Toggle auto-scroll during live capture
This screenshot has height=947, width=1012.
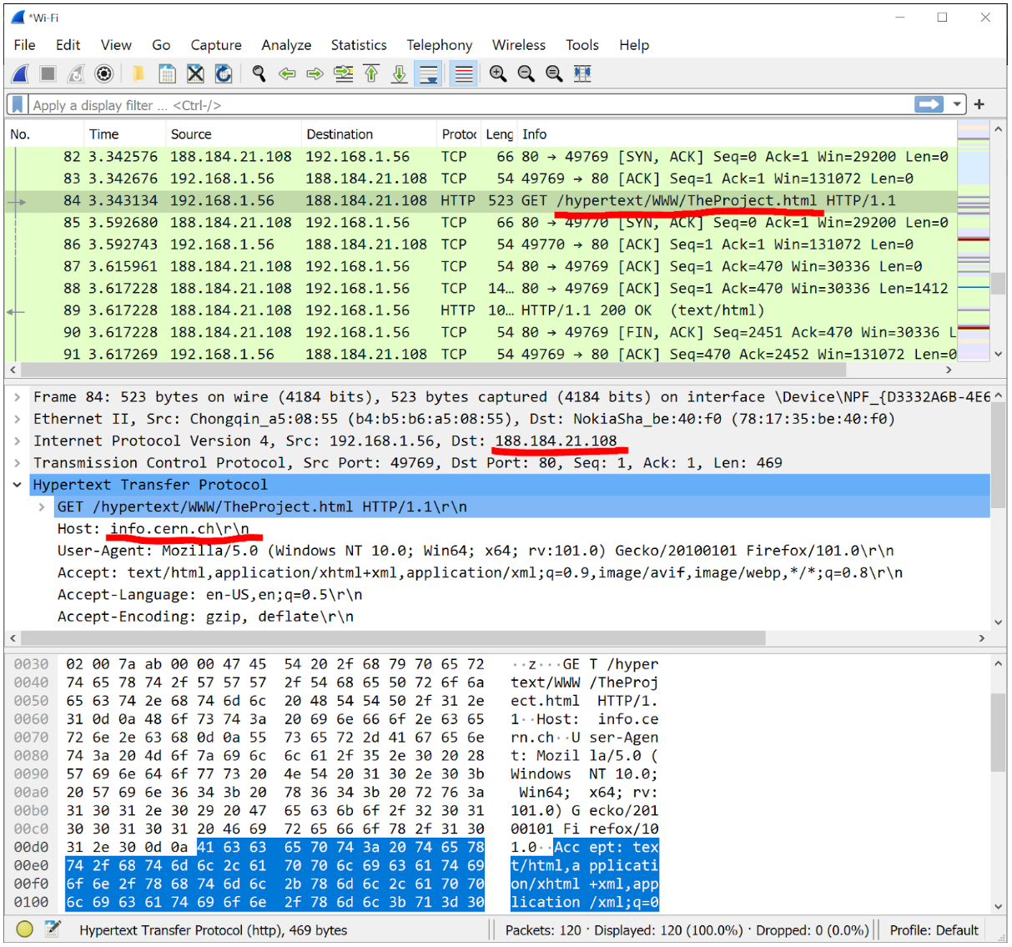[429, 74]
